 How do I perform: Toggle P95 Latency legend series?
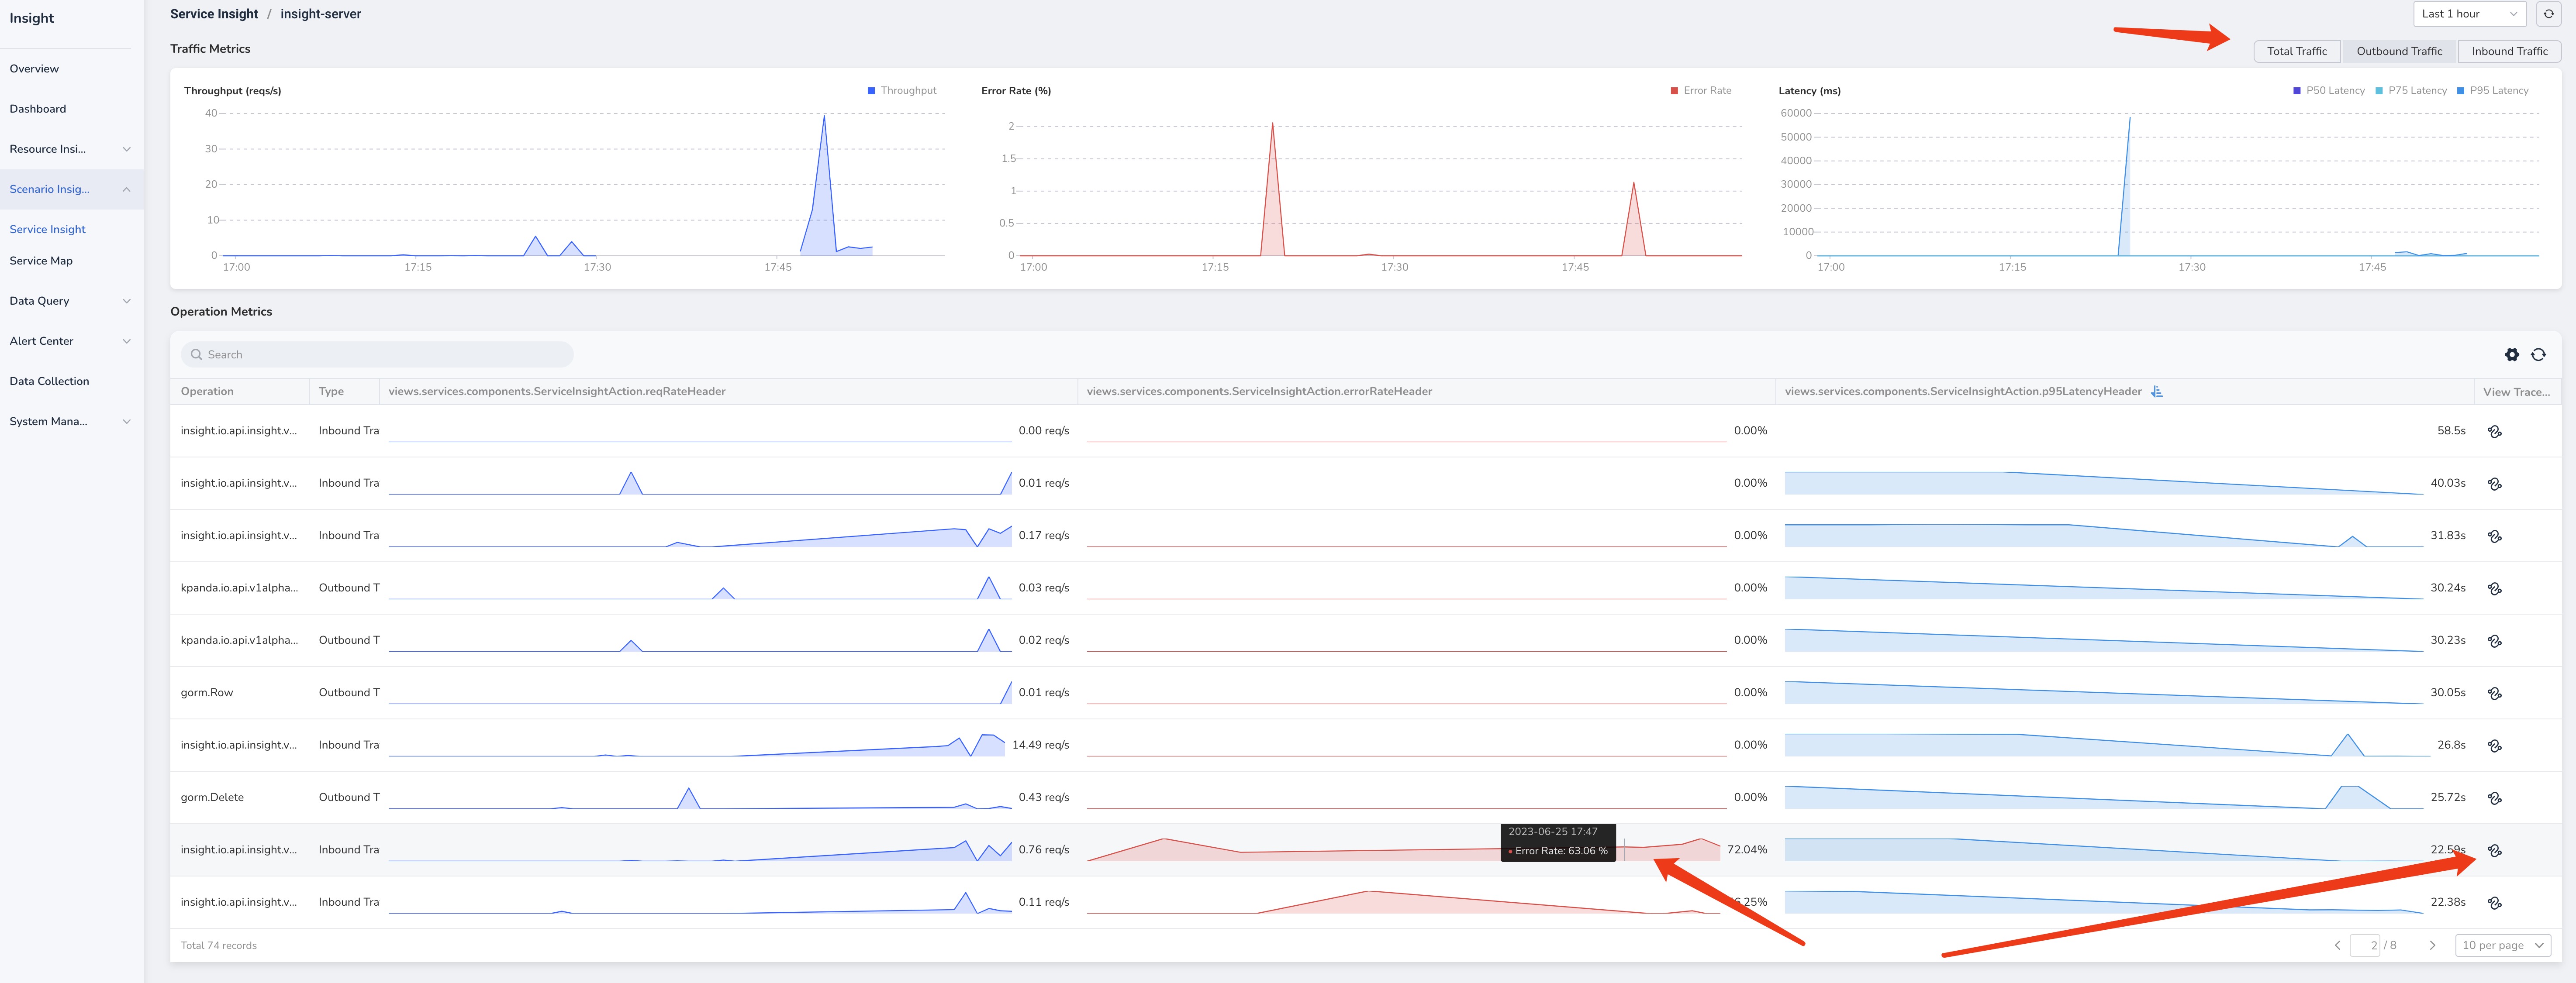[x=2492, y=91]
